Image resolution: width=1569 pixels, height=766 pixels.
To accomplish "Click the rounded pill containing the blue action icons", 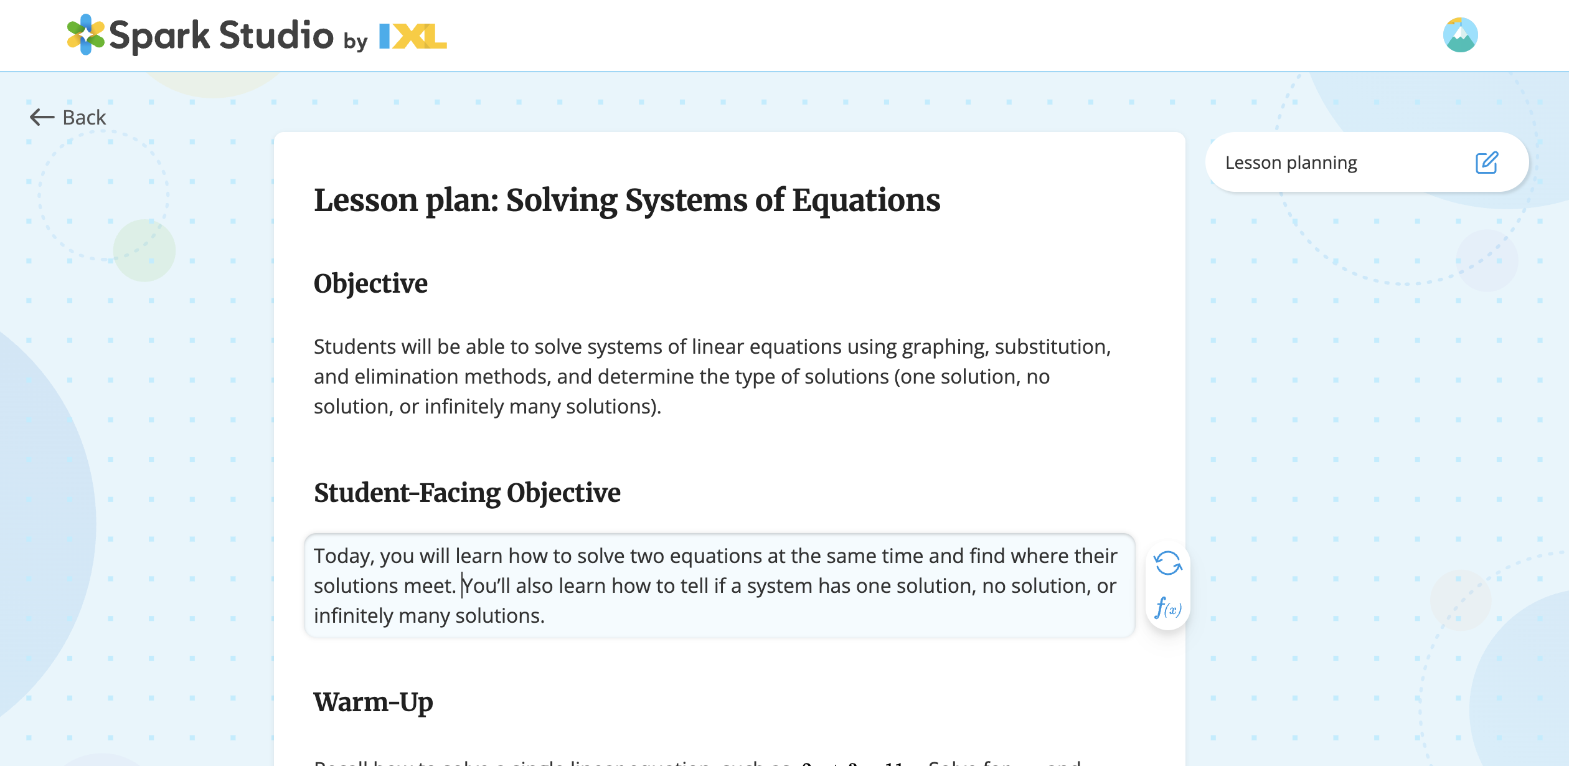I will [1168, 585].
